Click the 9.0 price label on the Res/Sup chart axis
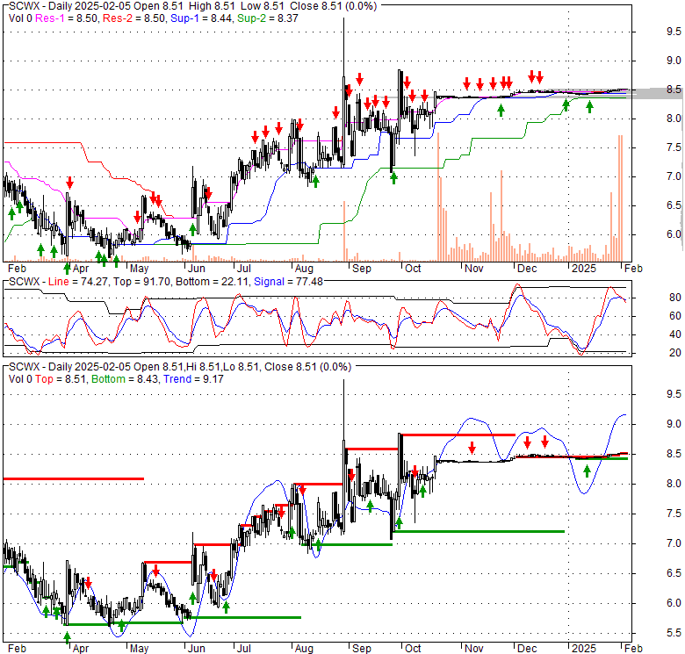 [674, 61]
